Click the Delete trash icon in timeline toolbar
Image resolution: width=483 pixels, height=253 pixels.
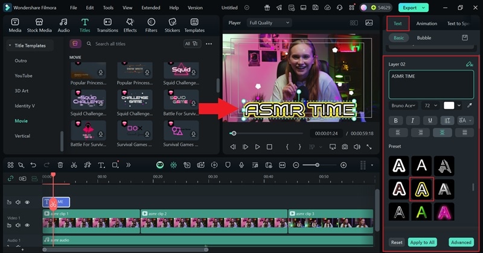[x=60, y=165]
